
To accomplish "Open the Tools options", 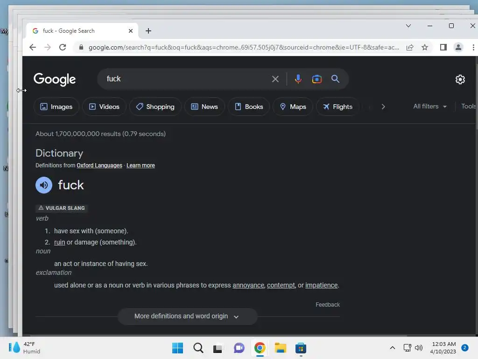I will [469, 106].
